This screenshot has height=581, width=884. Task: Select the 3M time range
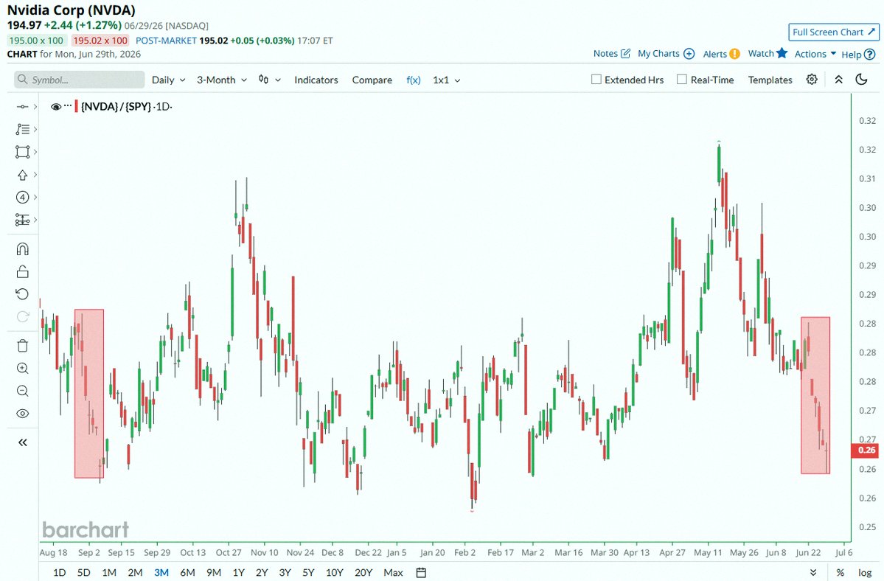point(161,573)
